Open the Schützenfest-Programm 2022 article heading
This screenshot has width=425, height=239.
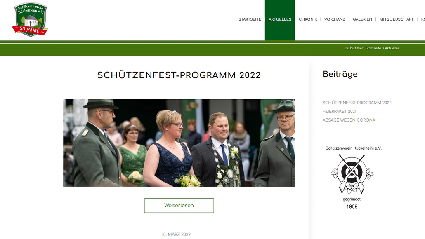point(179,75)
